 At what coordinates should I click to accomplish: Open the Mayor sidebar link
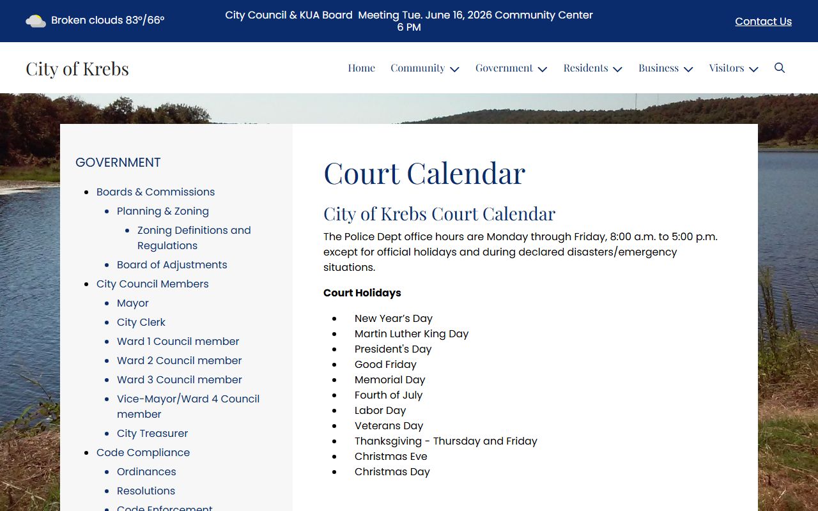(133, 303)
